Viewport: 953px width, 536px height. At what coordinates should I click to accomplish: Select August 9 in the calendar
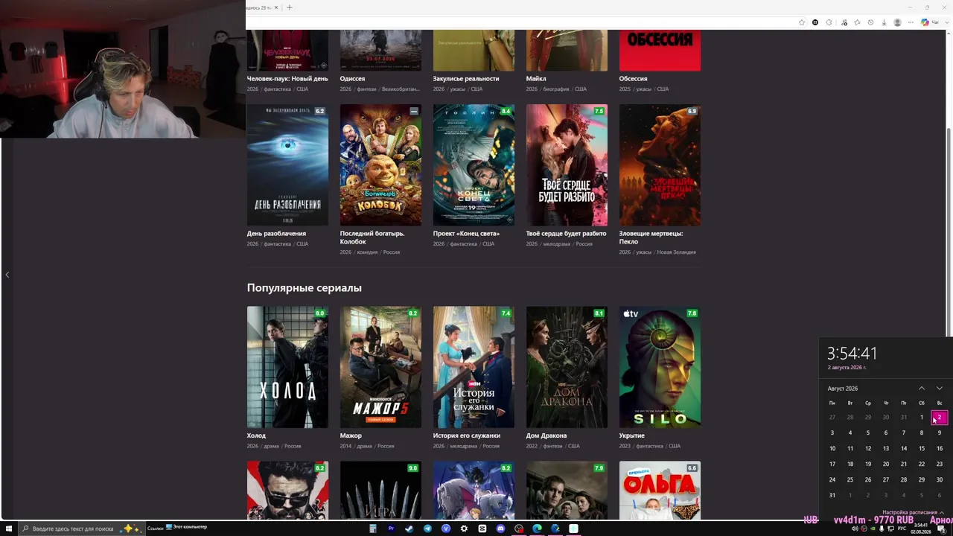coord(940,433)
